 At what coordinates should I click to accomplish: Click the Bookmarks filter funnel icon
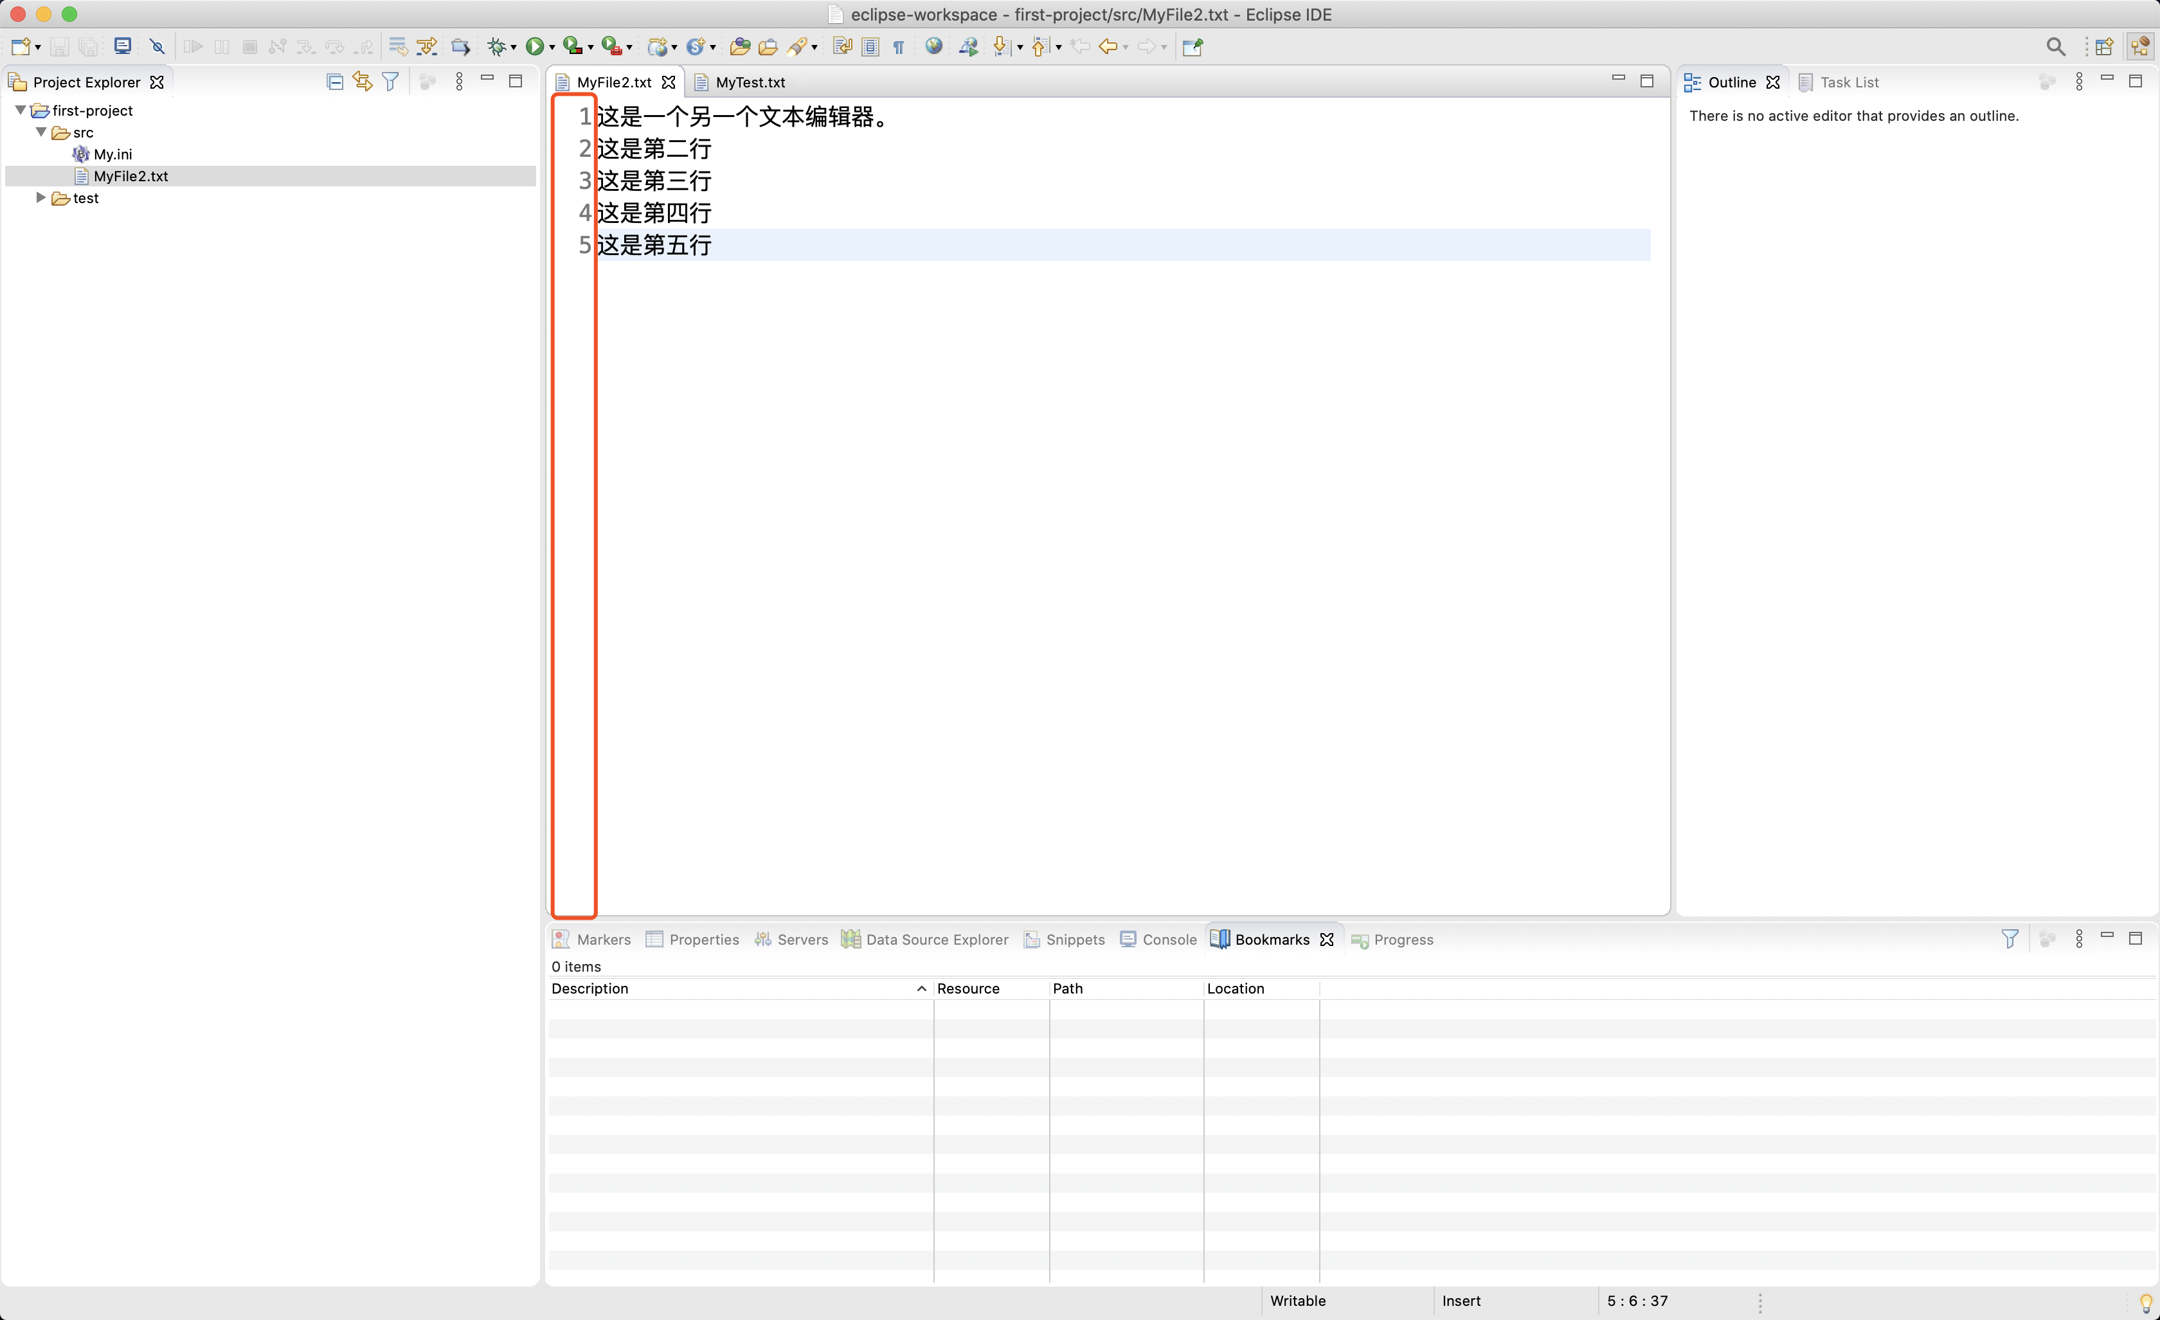point(2009,939)
